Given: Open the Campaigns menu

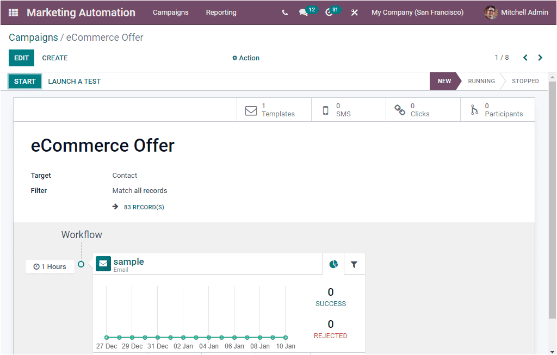Looking at the screenshot, I should 170,13.
